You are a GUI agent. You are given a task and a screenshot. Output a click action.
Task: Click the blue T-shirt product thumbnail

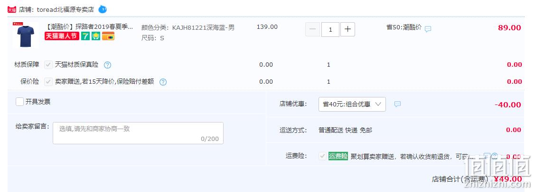click(x=26, y=34)
